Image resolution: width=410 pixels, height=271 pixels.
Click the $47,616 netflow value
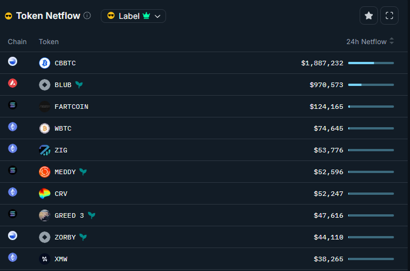tap(329, 215)
